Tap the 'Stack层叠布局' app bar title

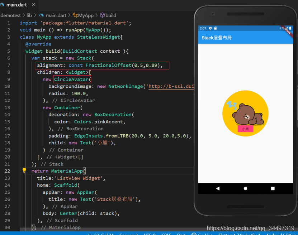point(217,38)
